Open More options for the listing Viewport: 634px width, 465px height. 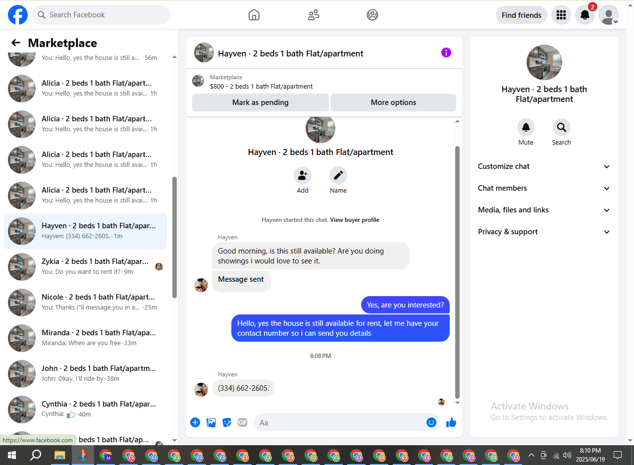click(x=393, y=103)
